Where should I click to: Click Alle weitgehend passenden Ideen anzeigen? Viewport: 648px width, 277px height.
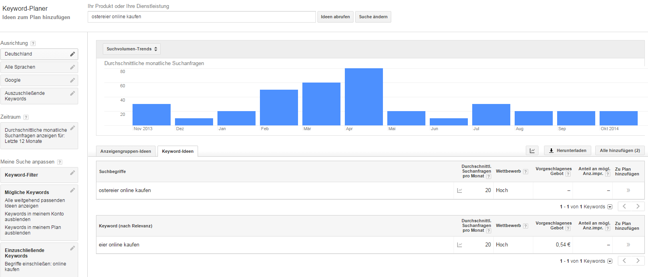coord(35,203)
